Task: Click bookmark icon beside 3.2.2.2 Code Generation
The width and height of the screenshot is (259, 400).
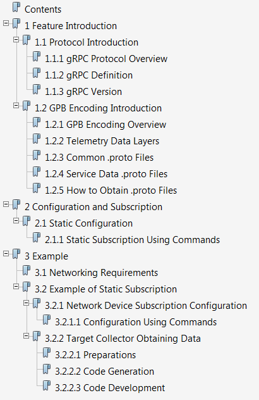Action: pyautogui.click(x=47, y=370)
